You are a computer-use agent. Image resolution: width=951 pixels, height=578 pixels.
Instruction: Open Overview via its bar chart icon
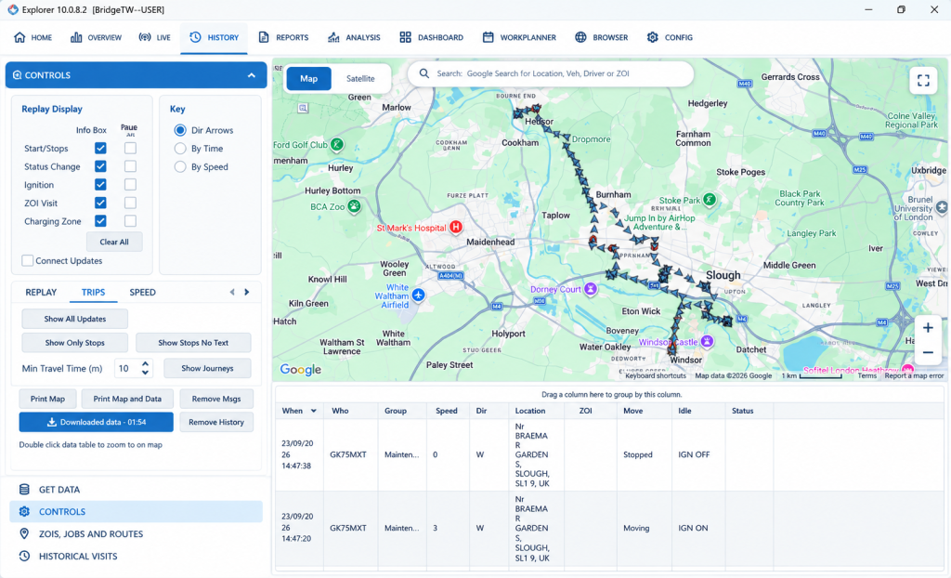pyautogui.click(x=76, y=37)
